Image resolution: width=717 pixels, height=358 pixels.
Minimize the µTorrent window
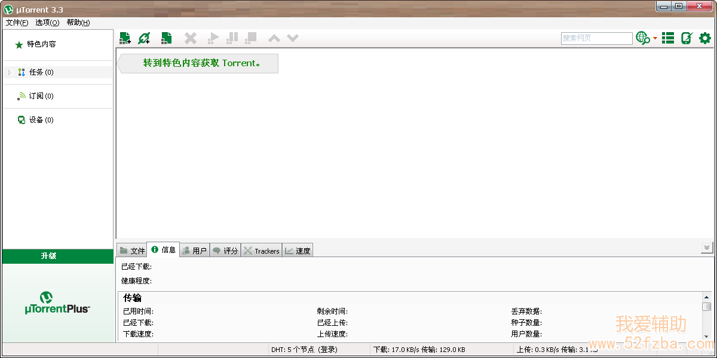tap(664, 7)
